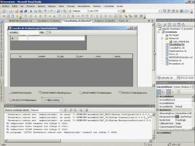This screenshot has height=146, width=195.
Task: Select INVENTARIODataSet component in tray
Action: click(x=20, y=93)
